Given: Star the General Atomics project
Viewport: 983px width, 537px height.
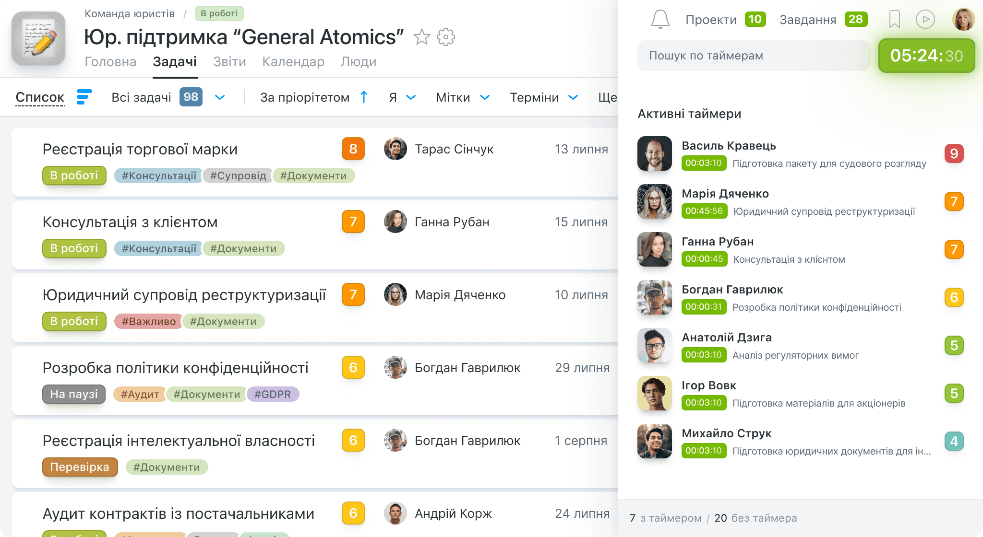Looking at the screenshot, I should tap(421, 37).
